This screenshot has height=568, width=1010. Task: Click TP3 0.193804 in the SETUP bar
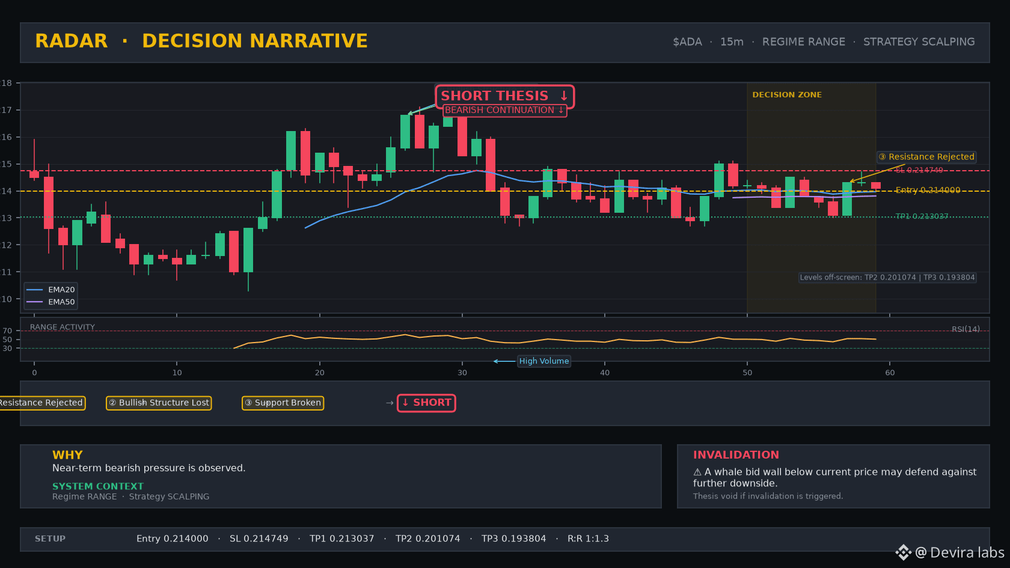514,539
